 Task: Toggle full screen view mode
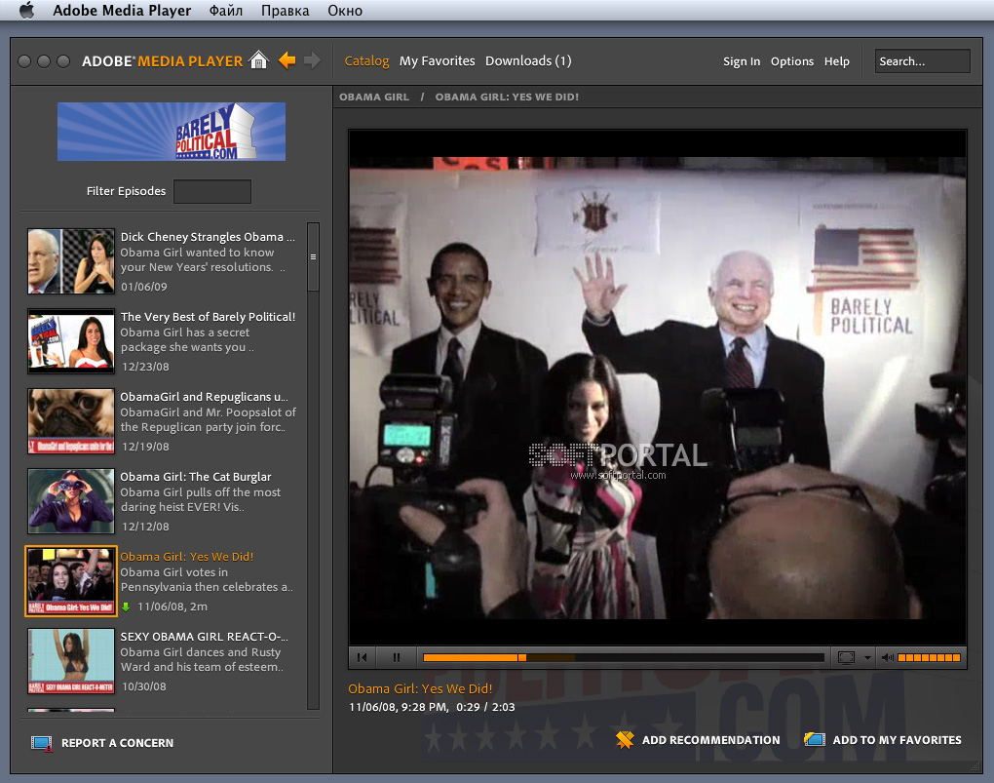(846, 657)
